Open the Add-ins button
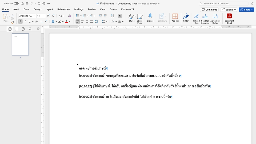This screenshot has height=144, width=256. coord(175,18)
